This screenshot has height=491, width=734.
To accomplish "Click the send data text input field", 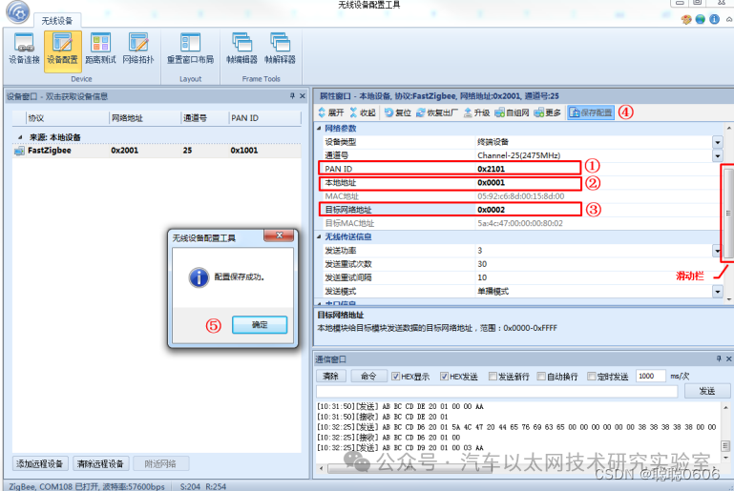I will click(497, 392).
